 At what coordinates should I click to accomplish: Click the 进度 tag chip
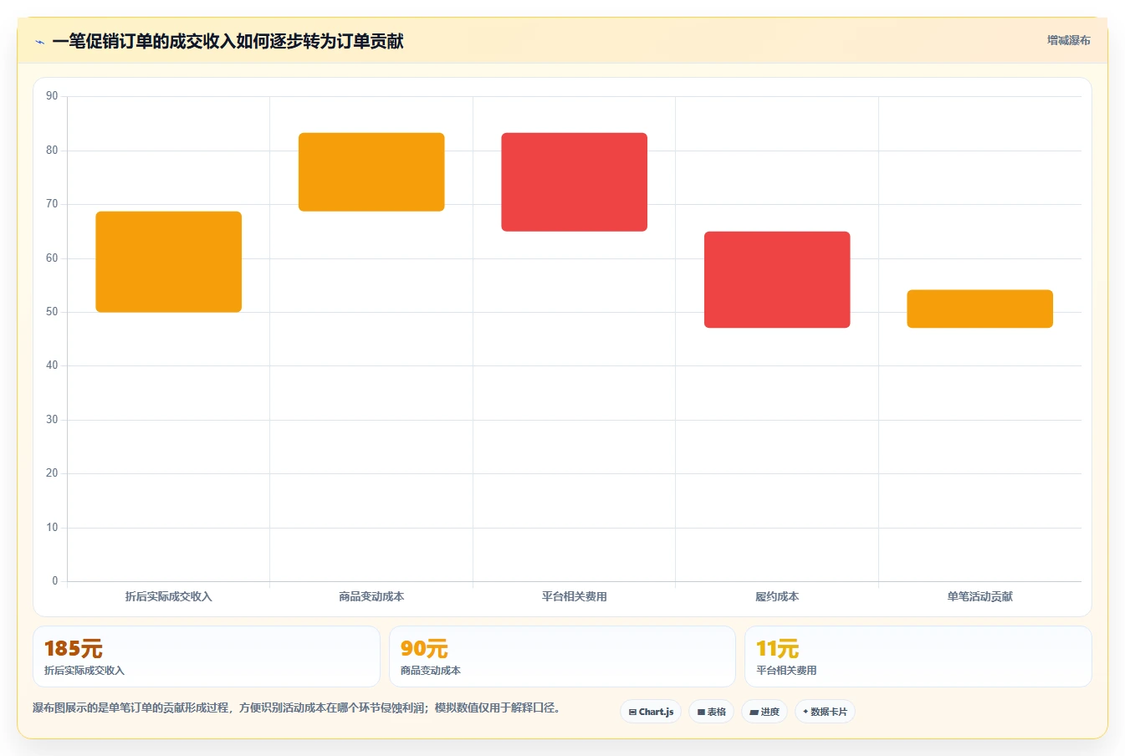[x=764, y=712]
